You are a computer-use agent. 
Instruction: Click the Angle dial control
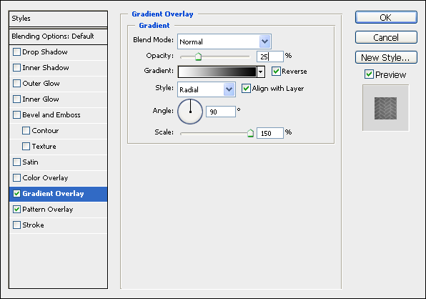(x=190, y=112)
